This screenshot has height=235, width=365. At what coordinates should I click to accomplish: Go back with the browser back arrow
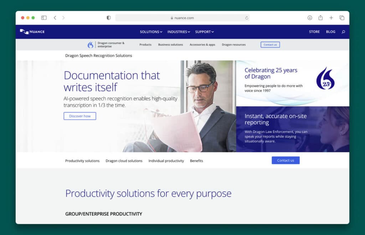point(55,18)
